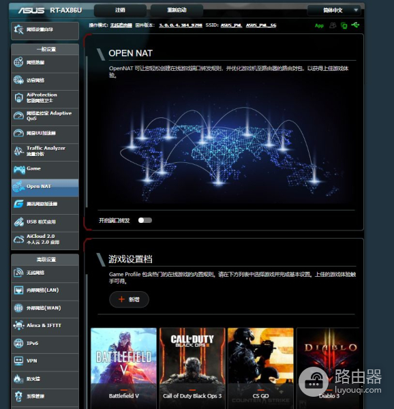The height and width of the screenshot is (409, 394).
Task: Click the VPN monitor icon
Action: [18, 361]
